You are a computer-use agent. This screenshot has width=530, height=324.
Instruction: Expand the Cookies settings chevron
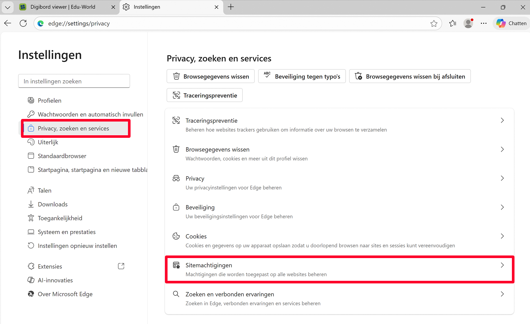[502, 236]
